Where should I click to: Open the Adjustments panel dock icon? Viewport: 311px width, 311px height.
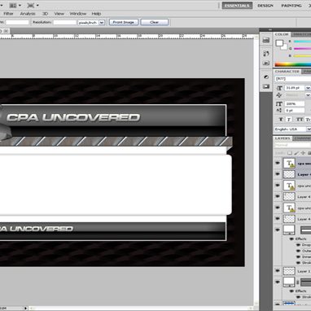coord(266,77)
